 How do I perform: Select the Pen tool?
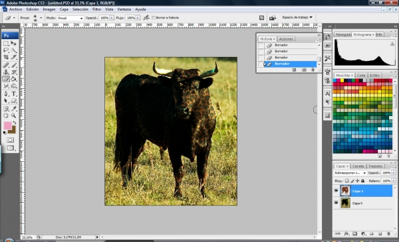[6, 94]
